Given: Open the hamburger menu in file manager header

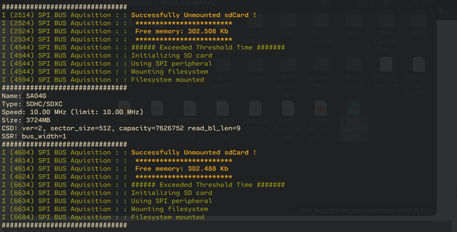Looking at the screenshot, I should (385, 3).
